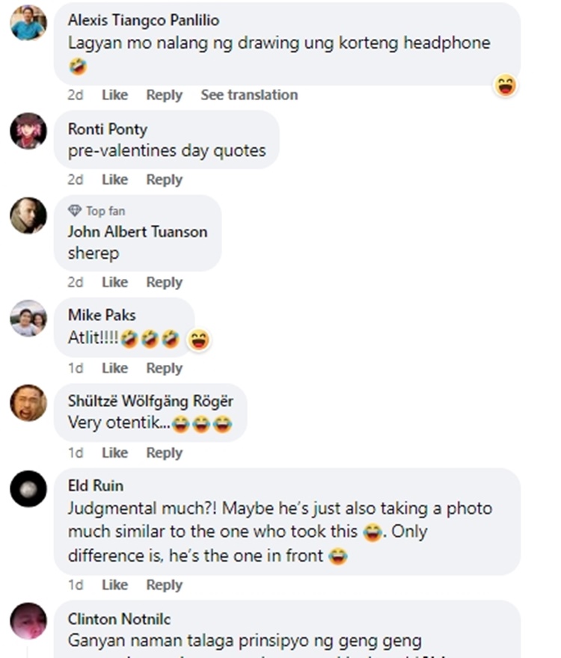Open Mike Paks's profile picture
561x658 pixels.
(x=28, y=319)
